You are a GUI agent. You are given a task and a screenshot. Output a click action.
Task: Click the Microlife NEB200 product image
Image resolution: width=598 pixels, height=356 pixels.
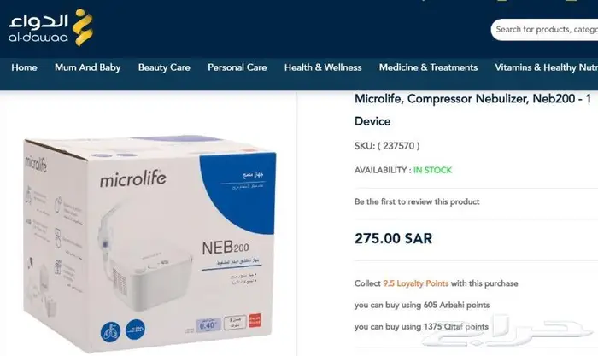coord(149,243)
